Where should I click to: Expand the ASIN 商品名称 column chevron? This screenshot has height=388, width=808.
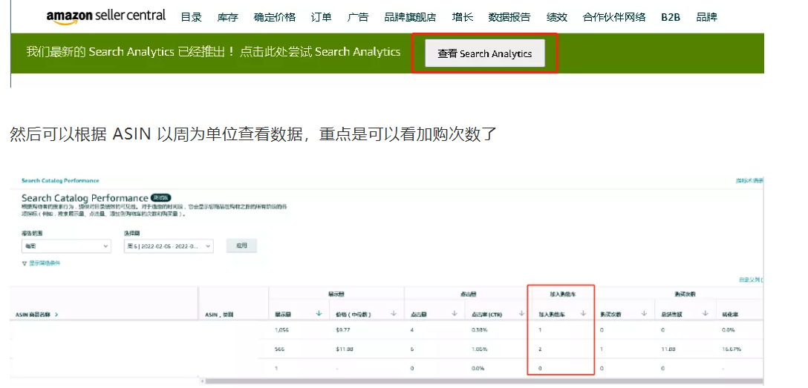click(x=56, y=314)
